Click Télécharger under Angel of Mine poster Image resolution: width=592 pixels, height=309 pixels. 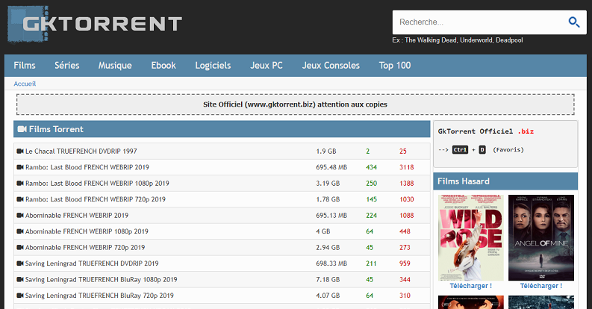[541, 286]
